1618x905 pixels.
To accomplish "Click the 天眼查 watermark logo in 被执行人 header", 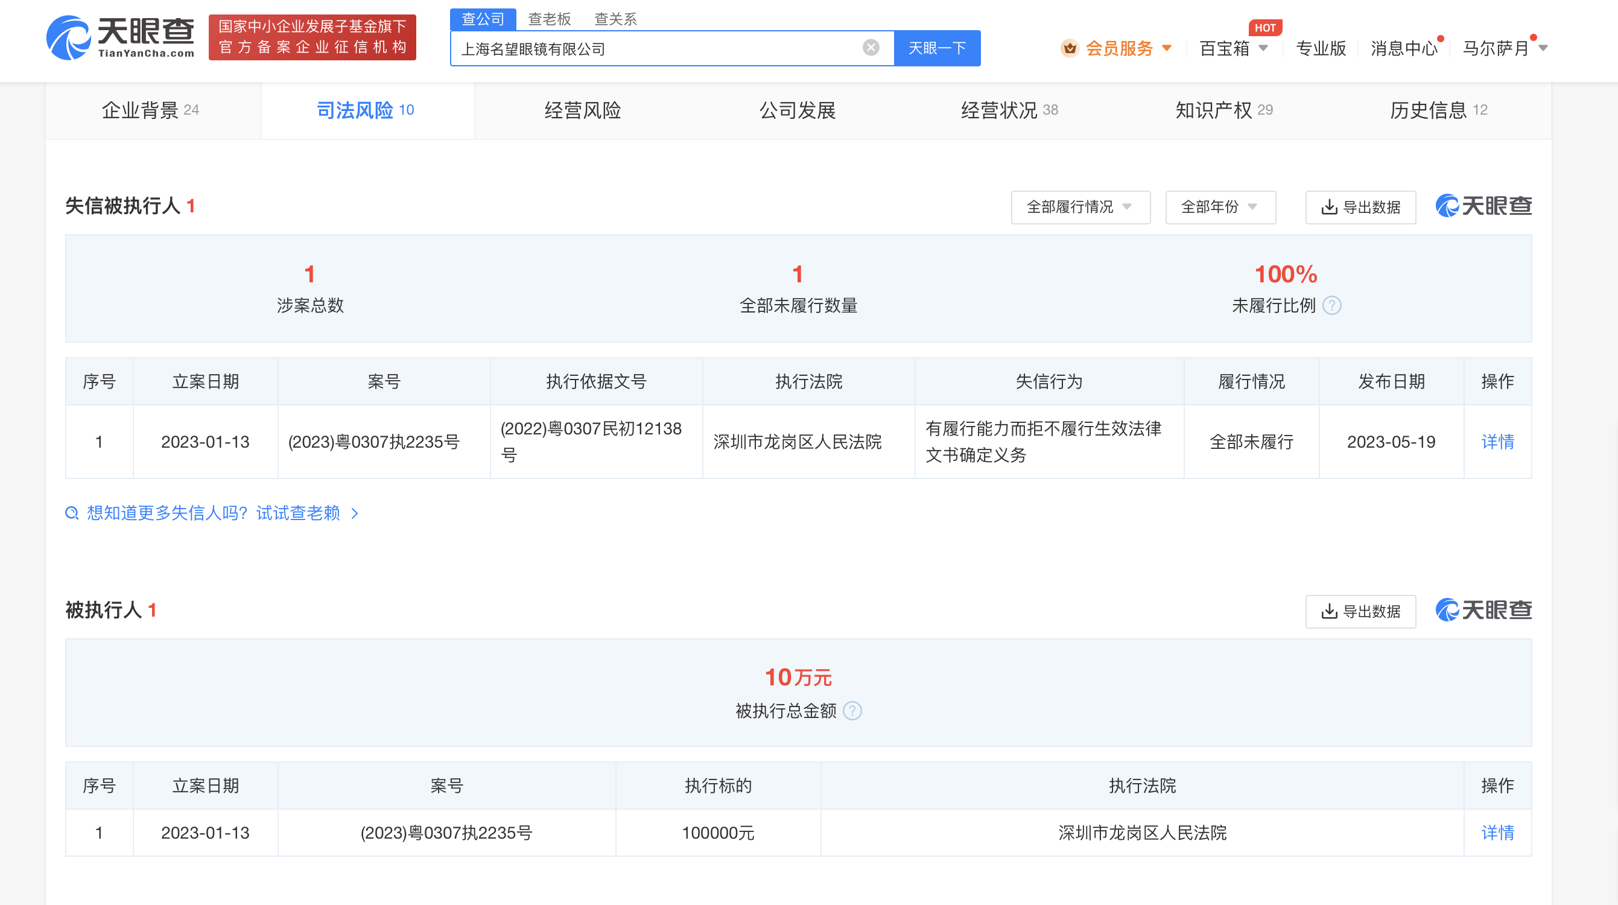I will [x=1483, y=610].
